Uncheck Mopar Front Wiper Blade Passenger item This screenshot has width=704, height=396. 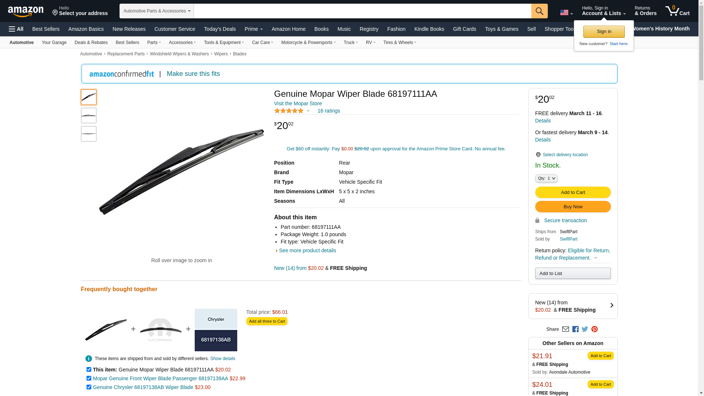point(89,378)
